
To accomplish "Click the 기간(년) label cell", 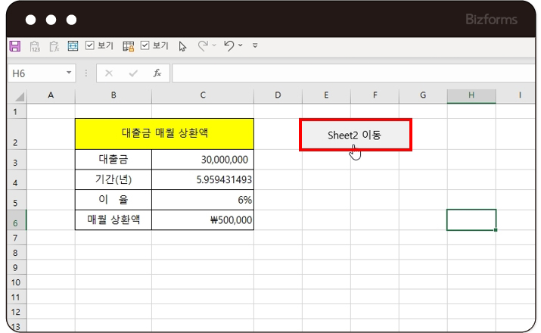I will (x=113, y=179).
